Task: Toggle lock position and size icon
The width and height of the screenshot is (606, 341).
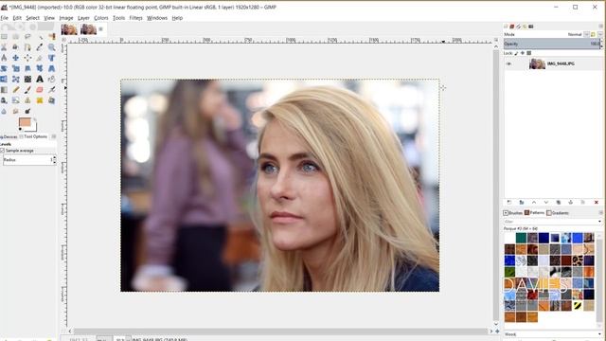Action: pyautogui.click(x=523, y=53)
